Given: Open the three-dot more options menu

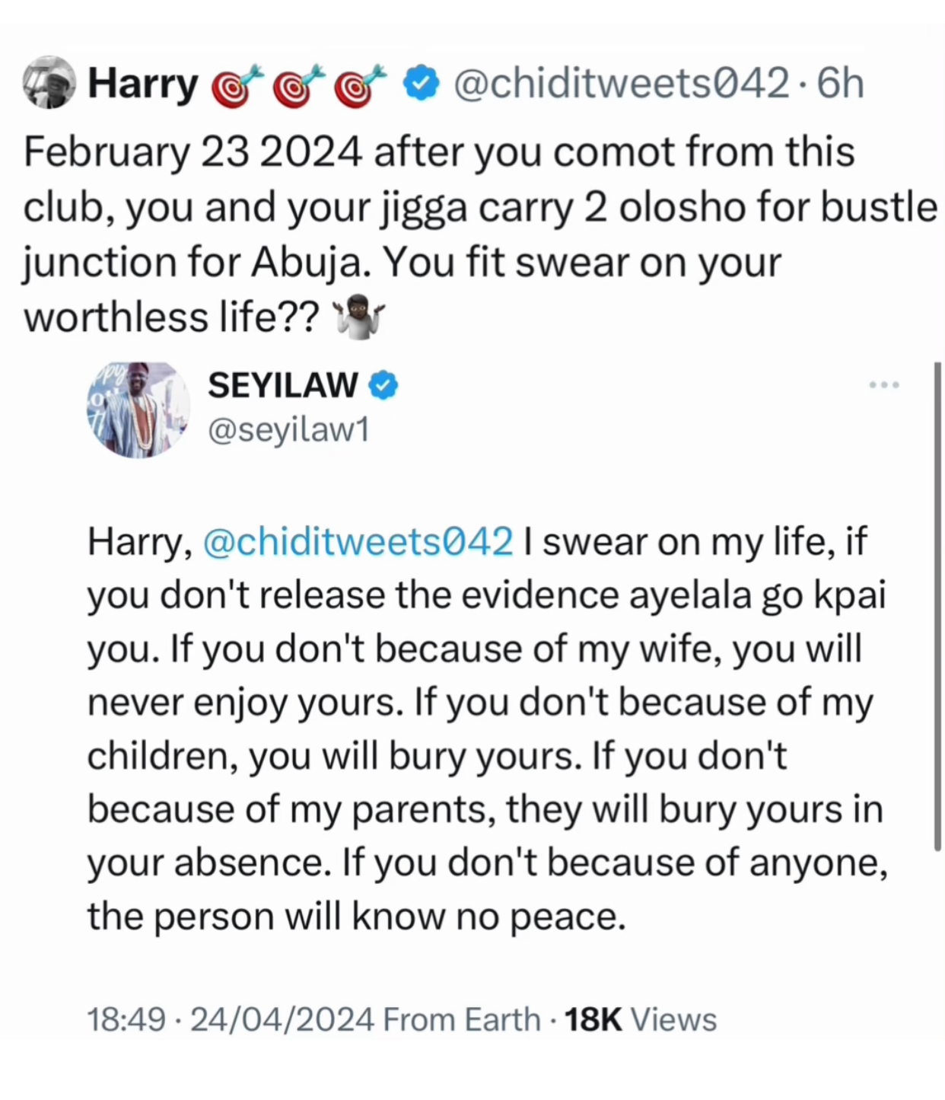Looking at the screenshot, I should [x=884, y=385].
